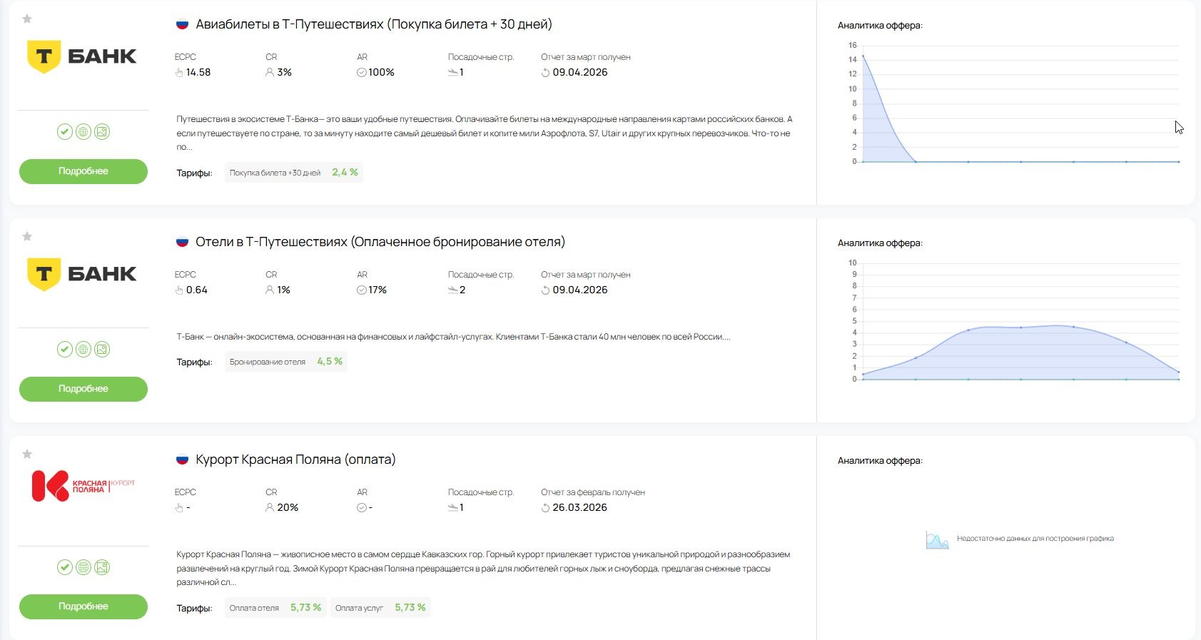Image resolution: width=1201 pixels, height=640 pixels.
Task: Click globe icon in the Отели offer card
Action: pyautogui.click(x=83, y=349)
